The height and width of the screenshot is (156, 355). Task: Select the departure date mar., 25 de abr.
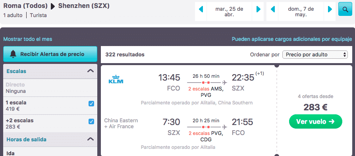[x=230, y=12]
